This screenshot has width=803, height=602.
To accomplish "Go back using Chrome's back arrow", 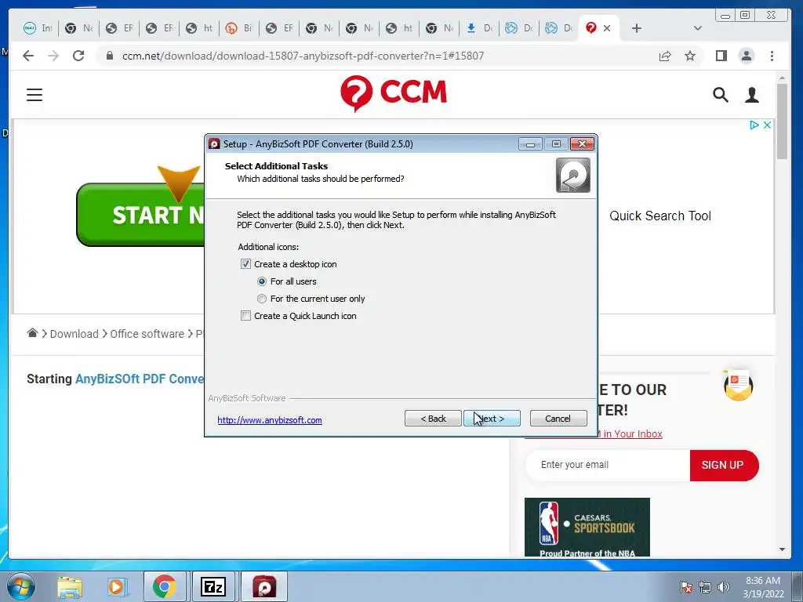I will click(28, 56).
